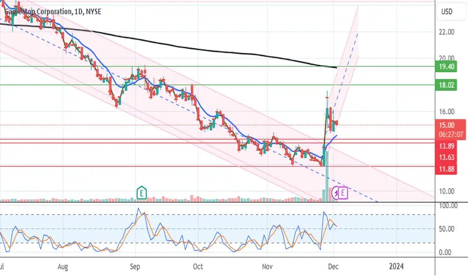Click the Aug label on time axis
This screenshot has height=276, width=468.
[x=63, y=266]
